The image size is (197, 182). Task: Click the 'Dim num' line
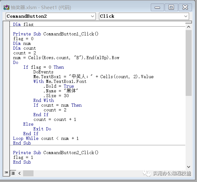coord(22,43)
